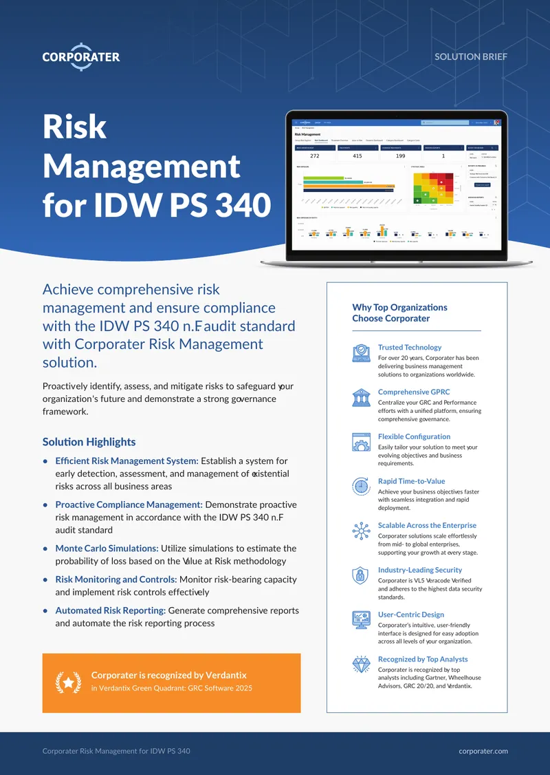The height and width of the screenshot is (775, 550).
Task: Click footer text Corporater Risk Management for IDW PS 340
Action: [x=116, y=751]
